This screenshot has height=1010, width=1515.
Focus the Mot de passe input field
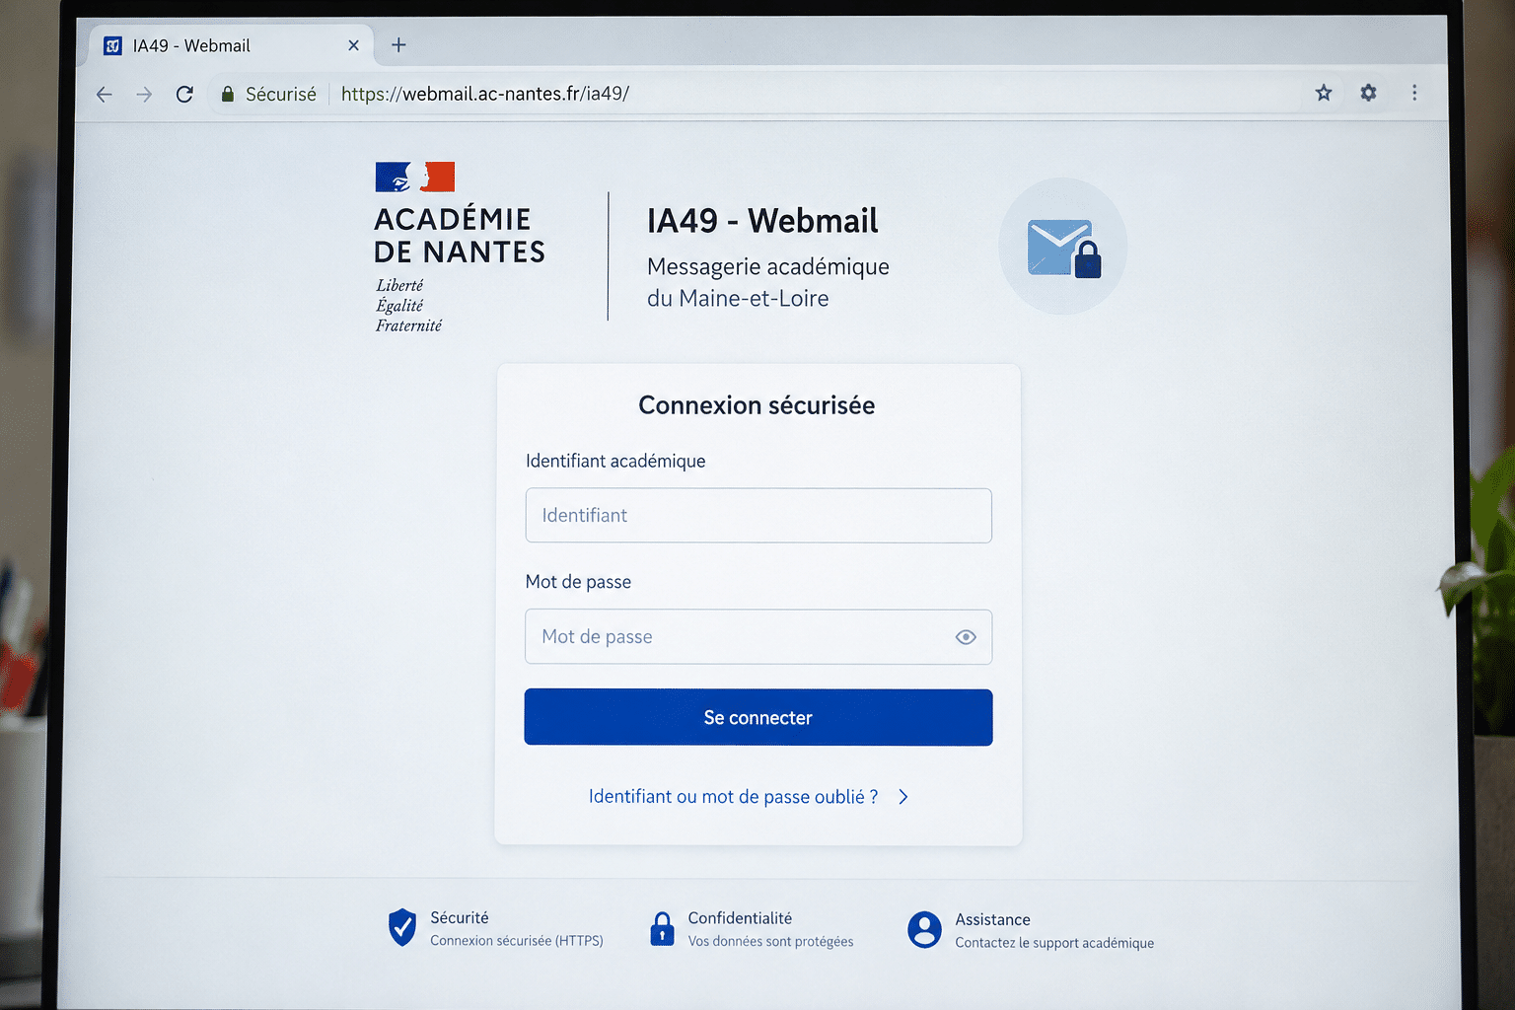[x=758, y=637]
